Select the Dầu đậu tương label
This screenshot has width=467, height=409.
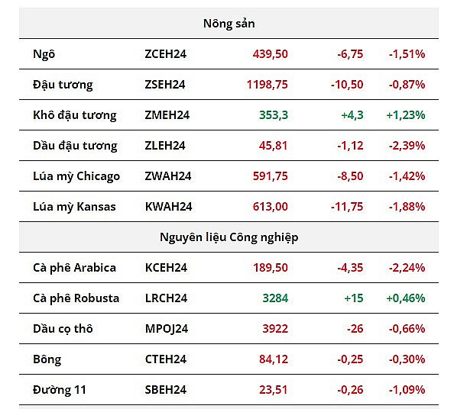tap(75, 146)
